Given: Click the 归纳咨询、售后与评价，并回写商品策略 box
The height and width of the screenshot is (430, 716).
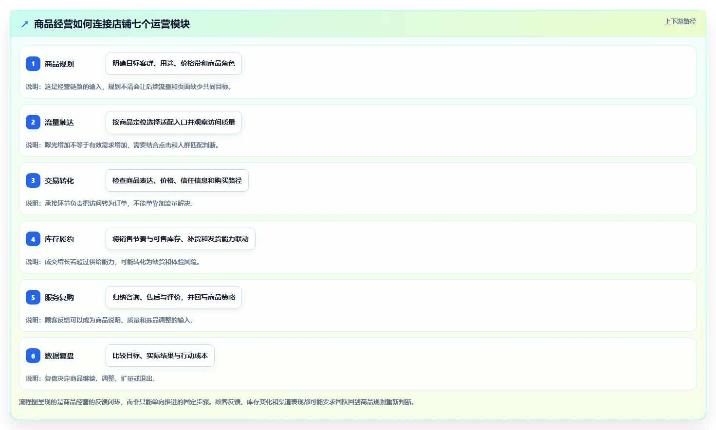Looking at the screenshot, I should pos(174,297).
